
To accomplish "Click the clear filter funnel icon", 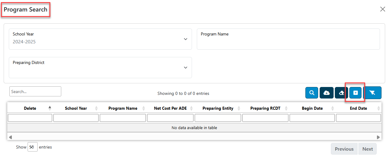I will pos(372,93).
